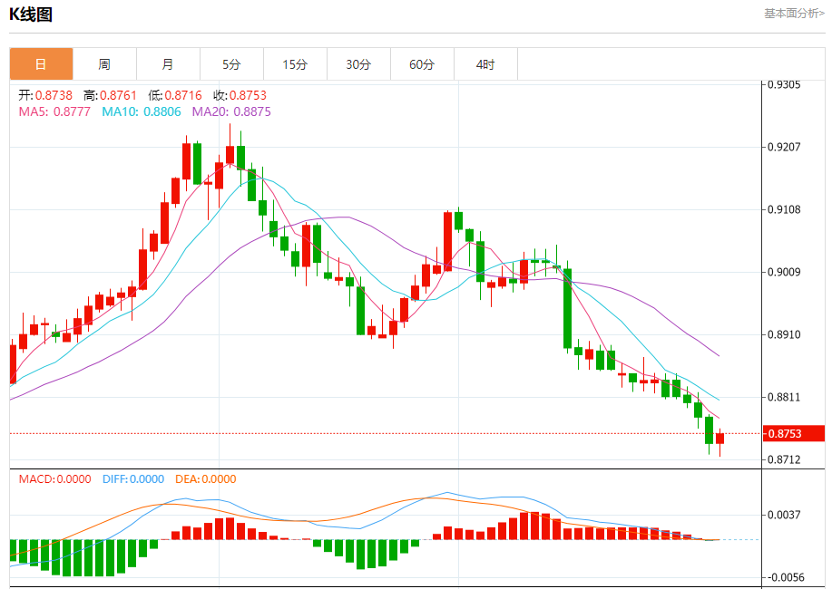Select the 15分 interval tab
The width and height of the screenshot is (832, 589).
coord(295,64)
